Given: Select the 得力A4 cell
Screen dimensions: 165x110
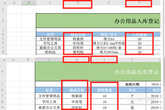Looking at the screenshot, I should pos(109,39).
